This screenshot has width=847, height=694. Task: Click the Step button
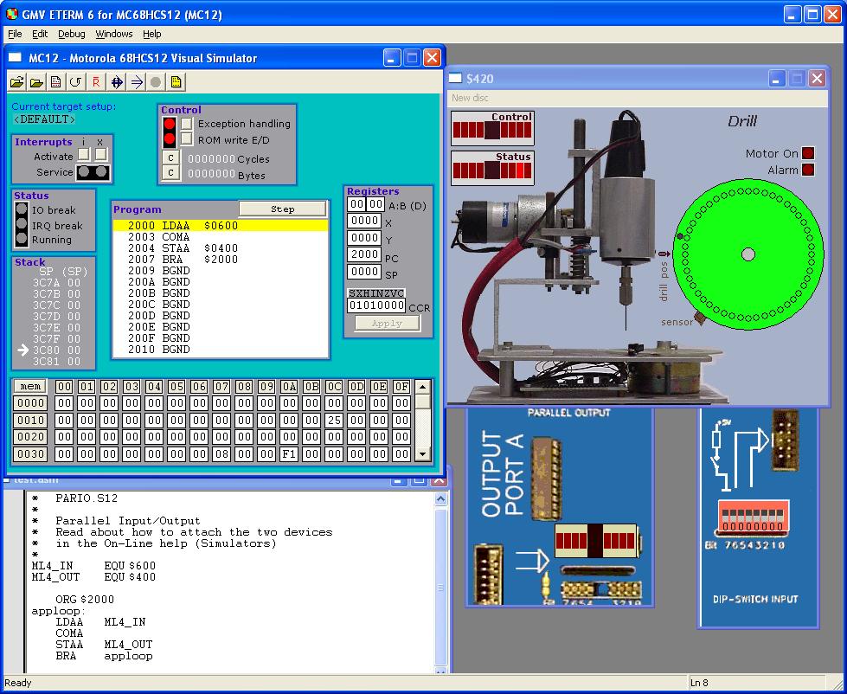(283, 209)
